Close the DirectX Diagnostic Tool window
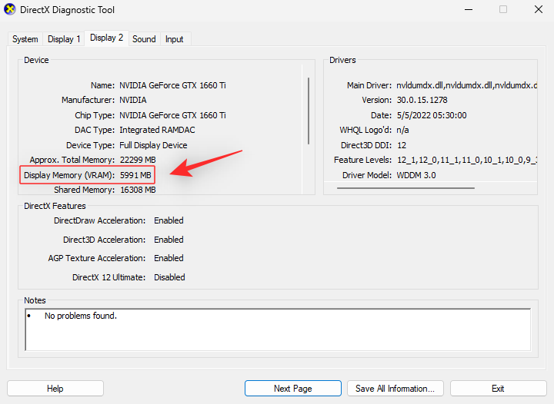 pos(539,9)
